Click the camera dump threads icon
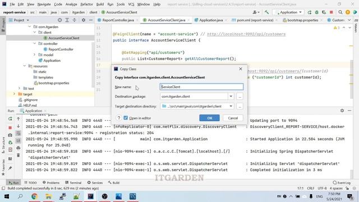 pyautogui.click(x=10, y=135)
